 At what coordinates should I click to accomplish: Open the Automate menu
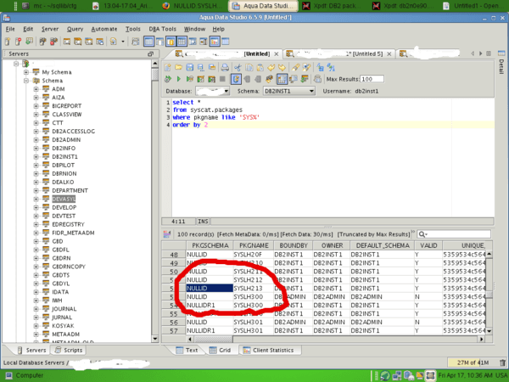coord(103,29)
